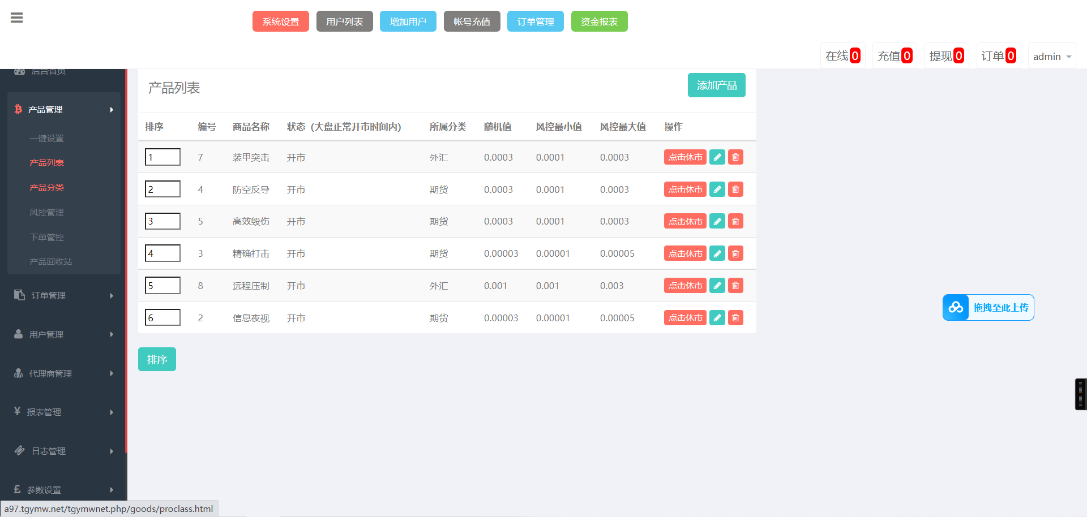Image resolution: width=1087 pixels, height=517 pixels.
Task: Open the admin user dropdown
Action: [x=1051, y=57]
